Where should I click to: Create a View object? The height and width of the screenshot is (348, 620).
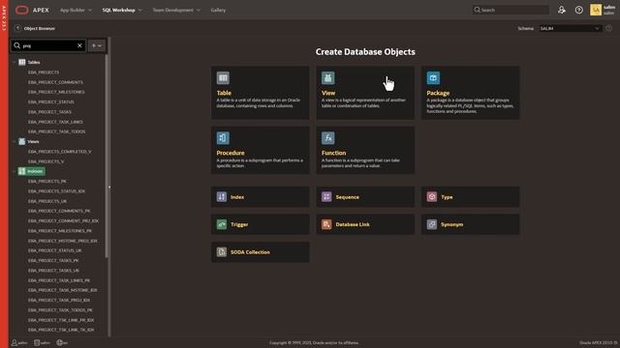click(365, 93)
